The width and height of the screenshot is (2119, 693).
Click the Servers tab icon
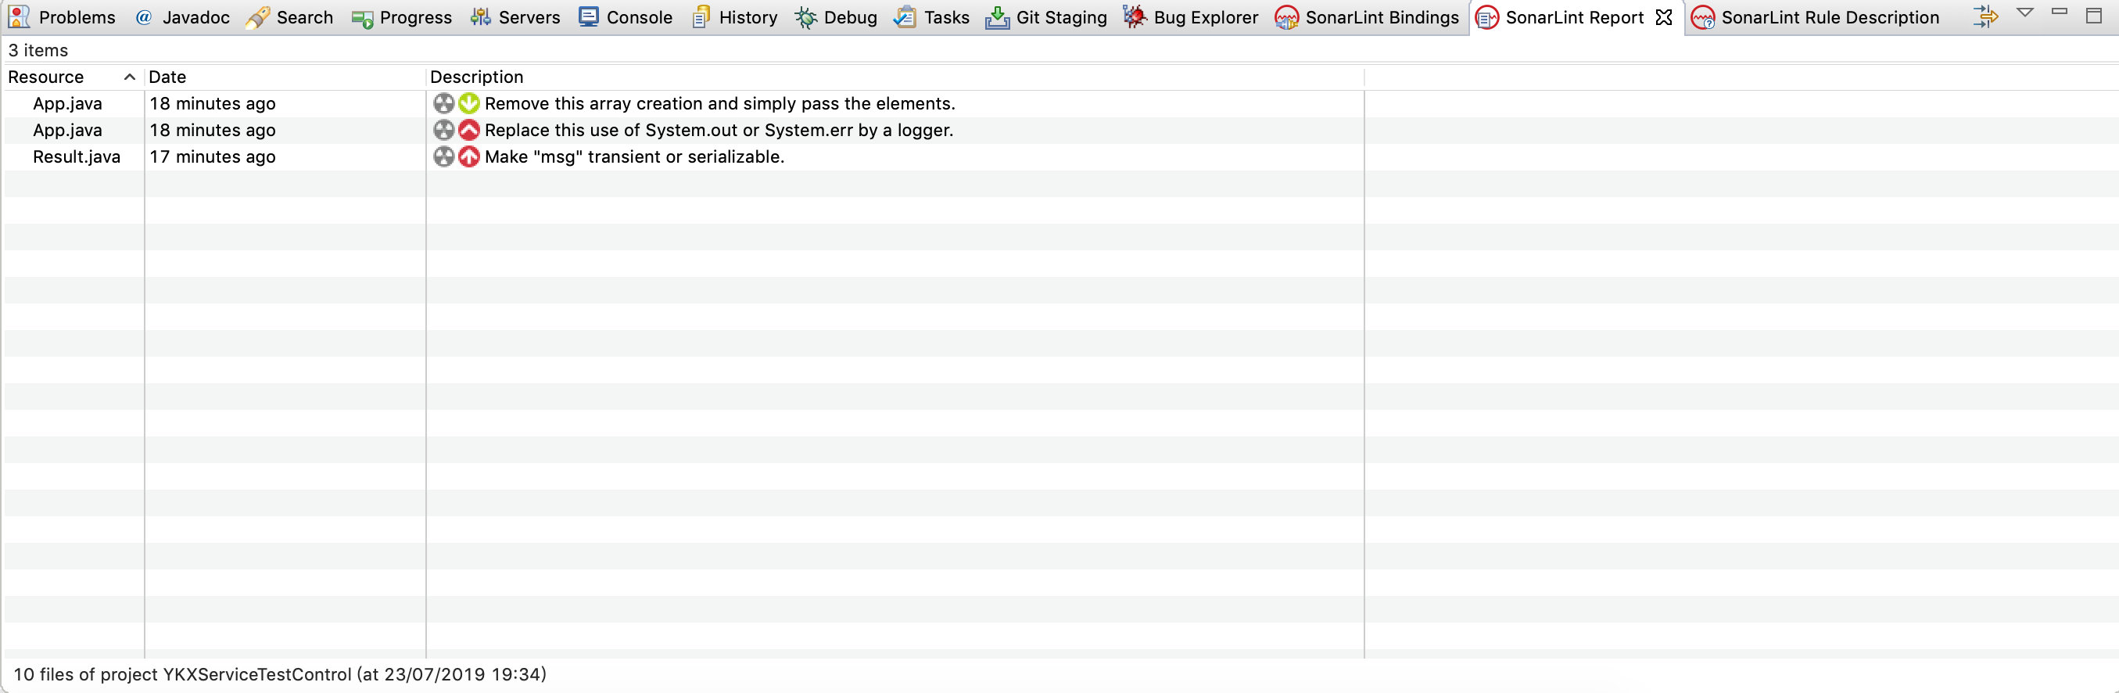coord(480,17)
